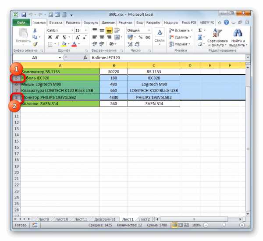
Task: Toggle bold Ж formatting
Action: pos(50,37)
